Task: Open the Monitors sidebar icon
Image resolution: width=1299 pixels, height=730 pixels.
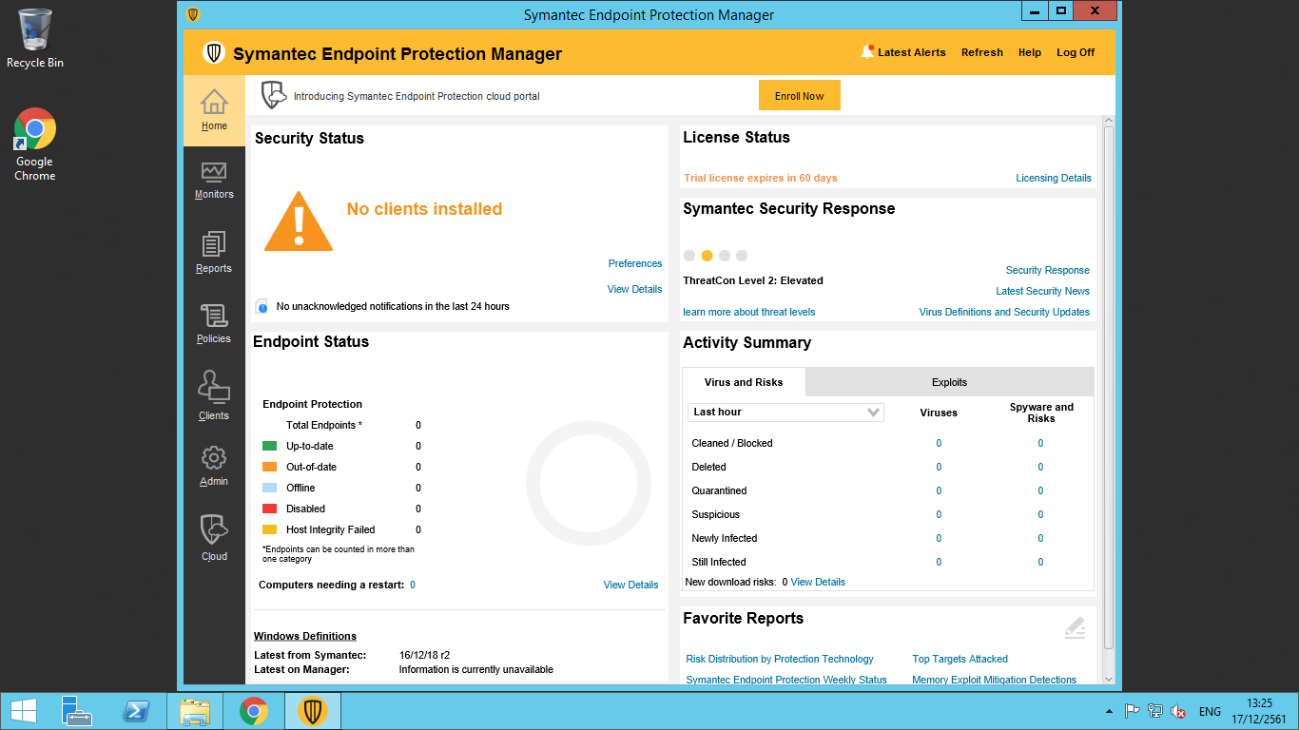Action: tap(214, 180)
